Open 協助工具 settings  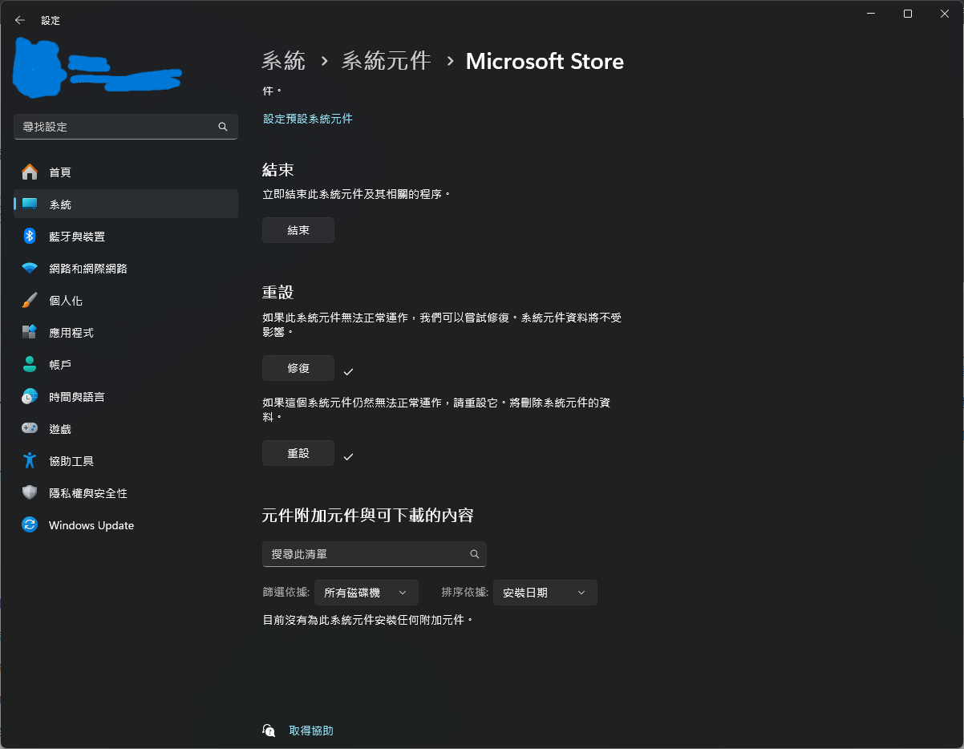(126, 460)
